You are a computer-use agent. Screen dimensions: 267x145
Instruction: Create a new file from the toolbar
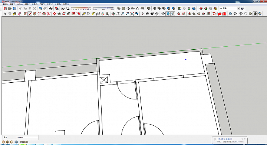[x=5, y=8]
